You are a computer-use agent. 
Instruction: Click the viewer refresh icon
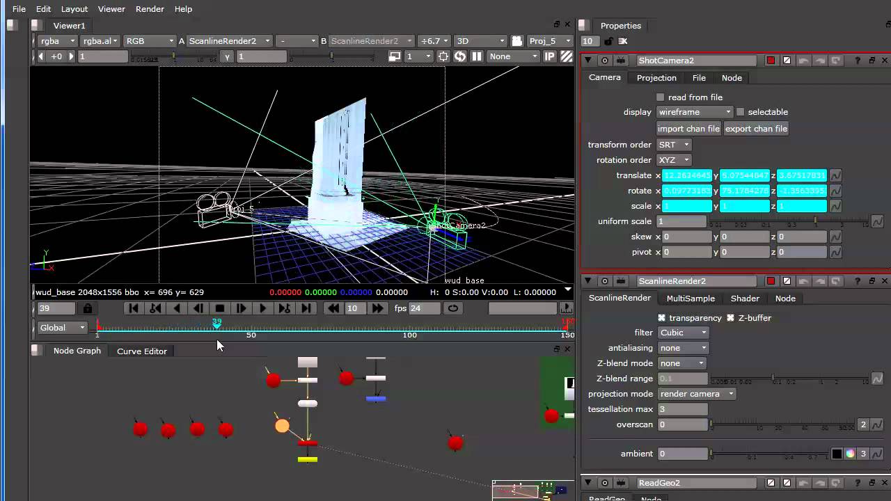pos(460,56)
